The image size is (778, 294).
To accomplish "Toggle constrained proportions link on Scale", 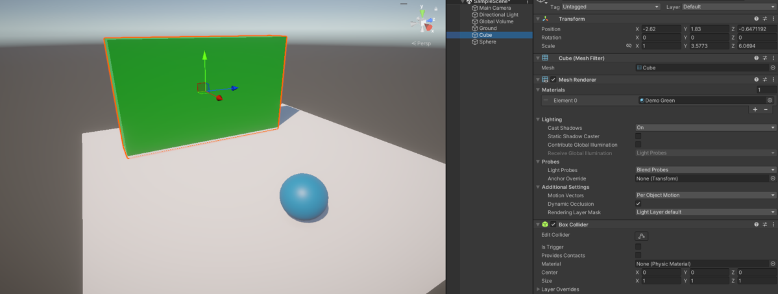I will click(629, 45).
